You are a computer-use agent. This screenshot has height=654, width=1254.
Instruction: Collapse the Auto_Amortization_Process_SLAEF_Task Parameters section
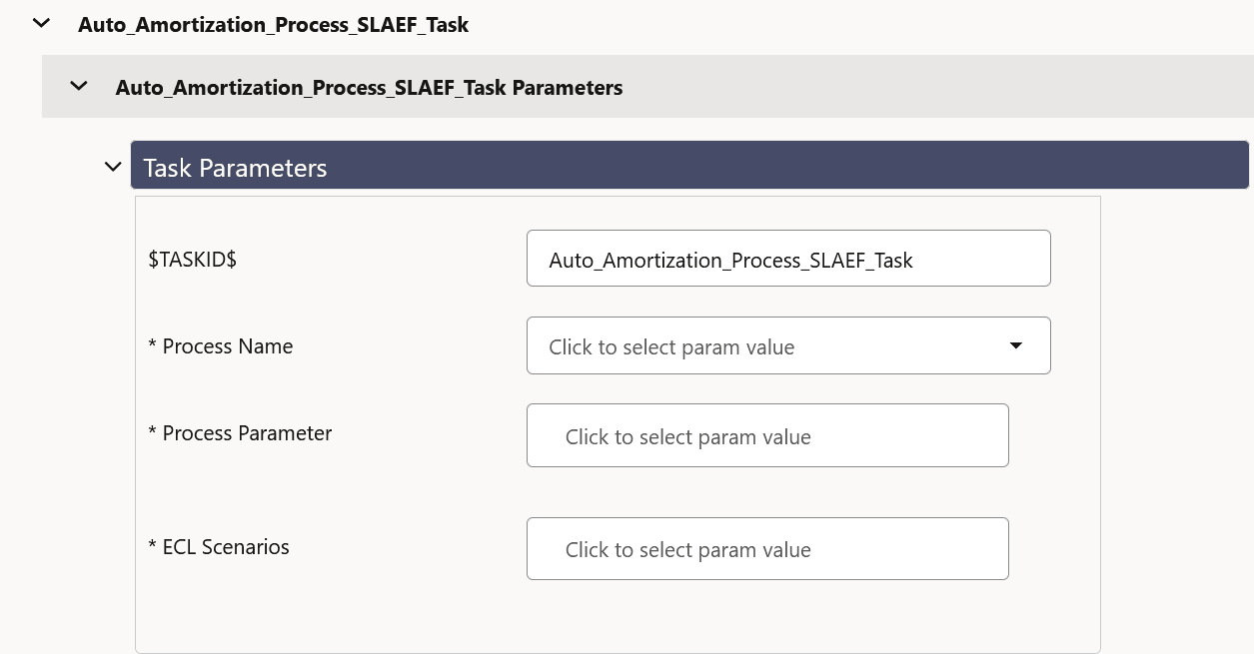[x=79, y=86]
